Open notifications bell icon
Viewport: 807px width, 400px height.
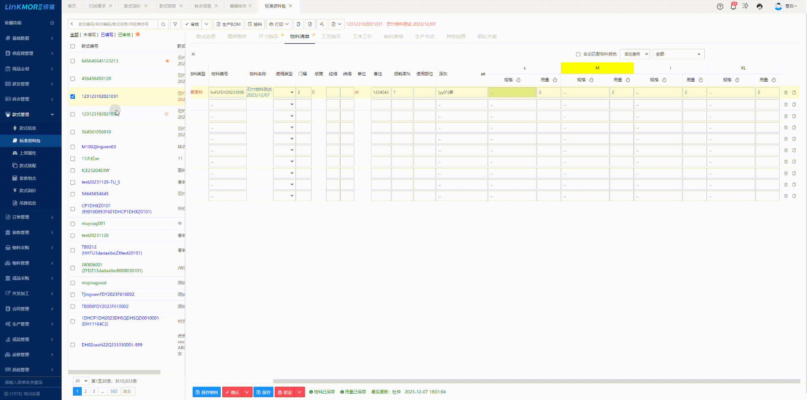733,6
